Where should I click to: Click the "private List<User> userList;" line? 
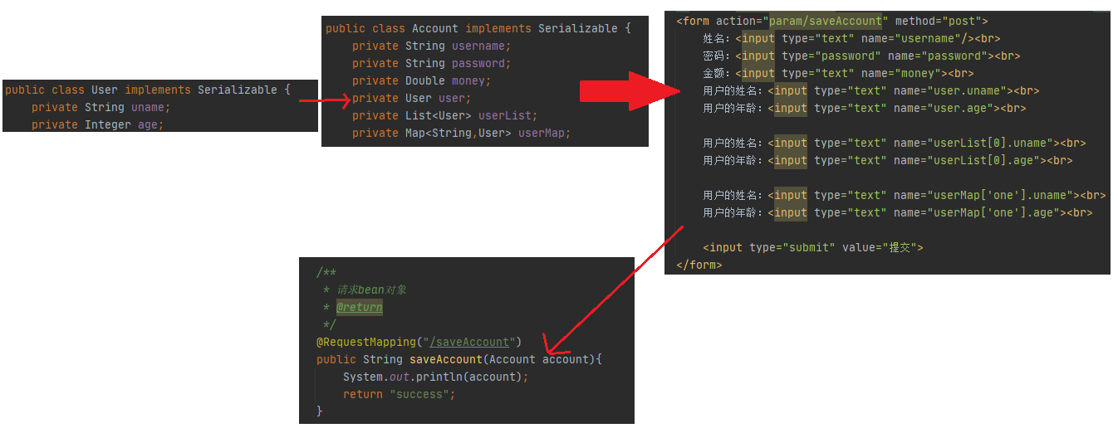444,115
